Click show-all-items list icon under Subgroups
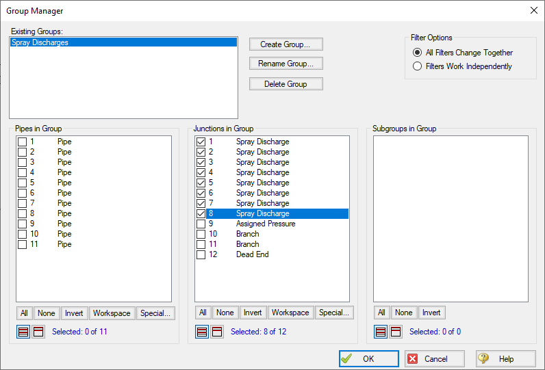545x370 pixels. [381, 332]
